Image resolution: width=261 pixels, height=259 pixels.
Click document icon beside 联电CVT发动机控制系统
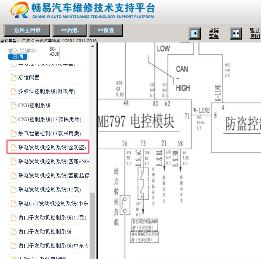point(14,204)
